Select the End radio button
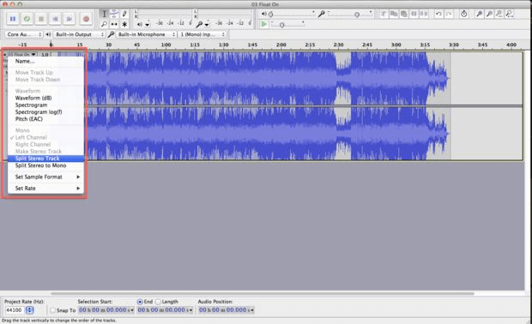 point(140,302)
